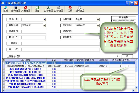Open the 终止日期 end date dropdown

click(98, 26)
